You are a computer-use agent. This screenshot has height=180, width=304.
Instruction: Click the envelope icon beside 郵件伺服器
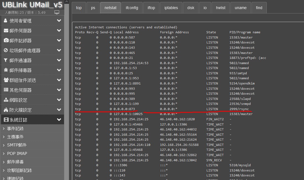6,31
